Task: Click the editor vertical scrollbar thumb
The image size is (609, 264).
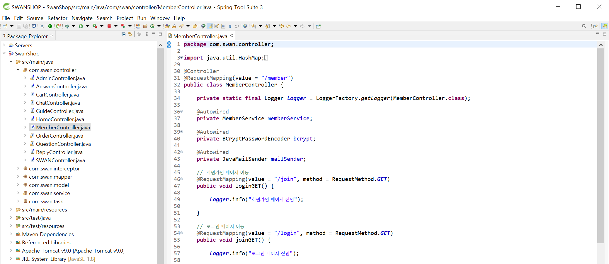Action: [x=601, y=146]
